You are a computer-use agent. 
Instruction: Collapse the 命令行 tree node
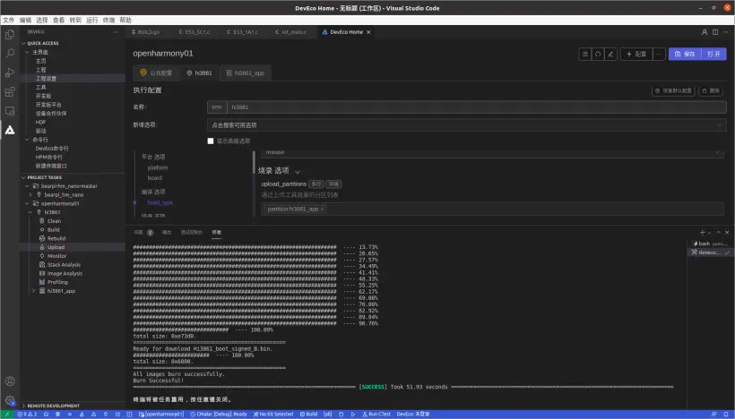[x=27, y=140]
